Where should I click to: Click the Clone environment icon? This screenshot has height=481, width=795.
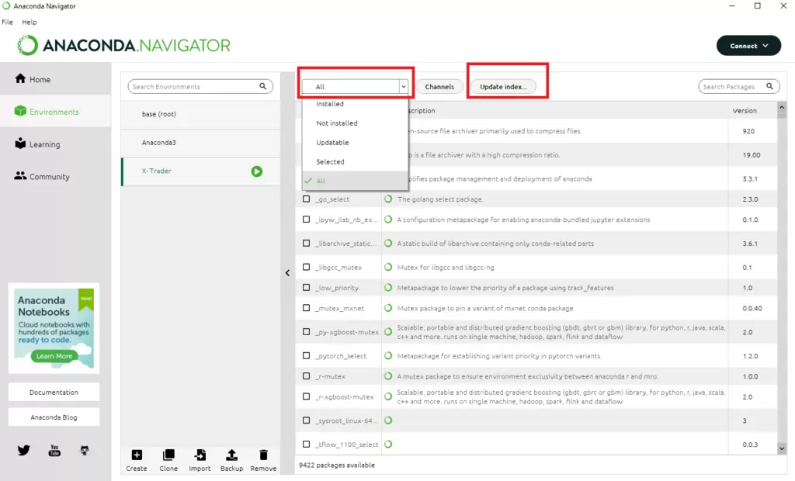click(x=168, y=455)
